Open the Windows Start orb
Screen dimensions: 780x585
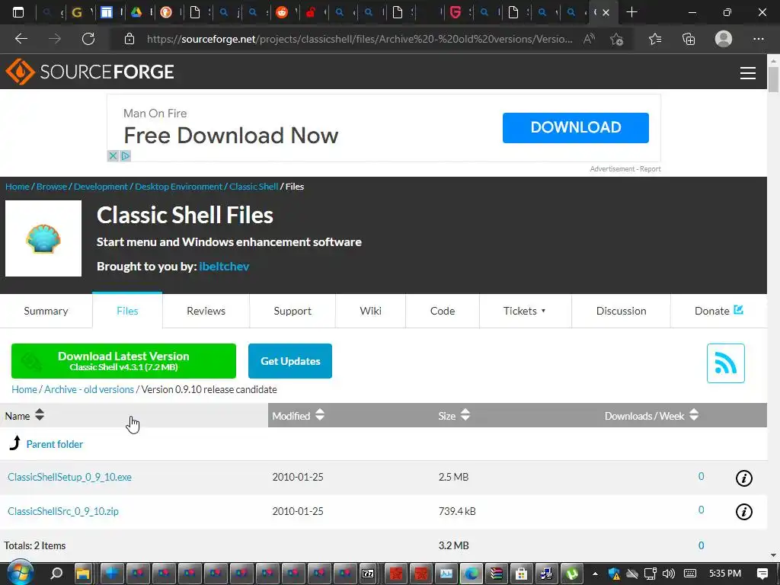tap(21, 572)
